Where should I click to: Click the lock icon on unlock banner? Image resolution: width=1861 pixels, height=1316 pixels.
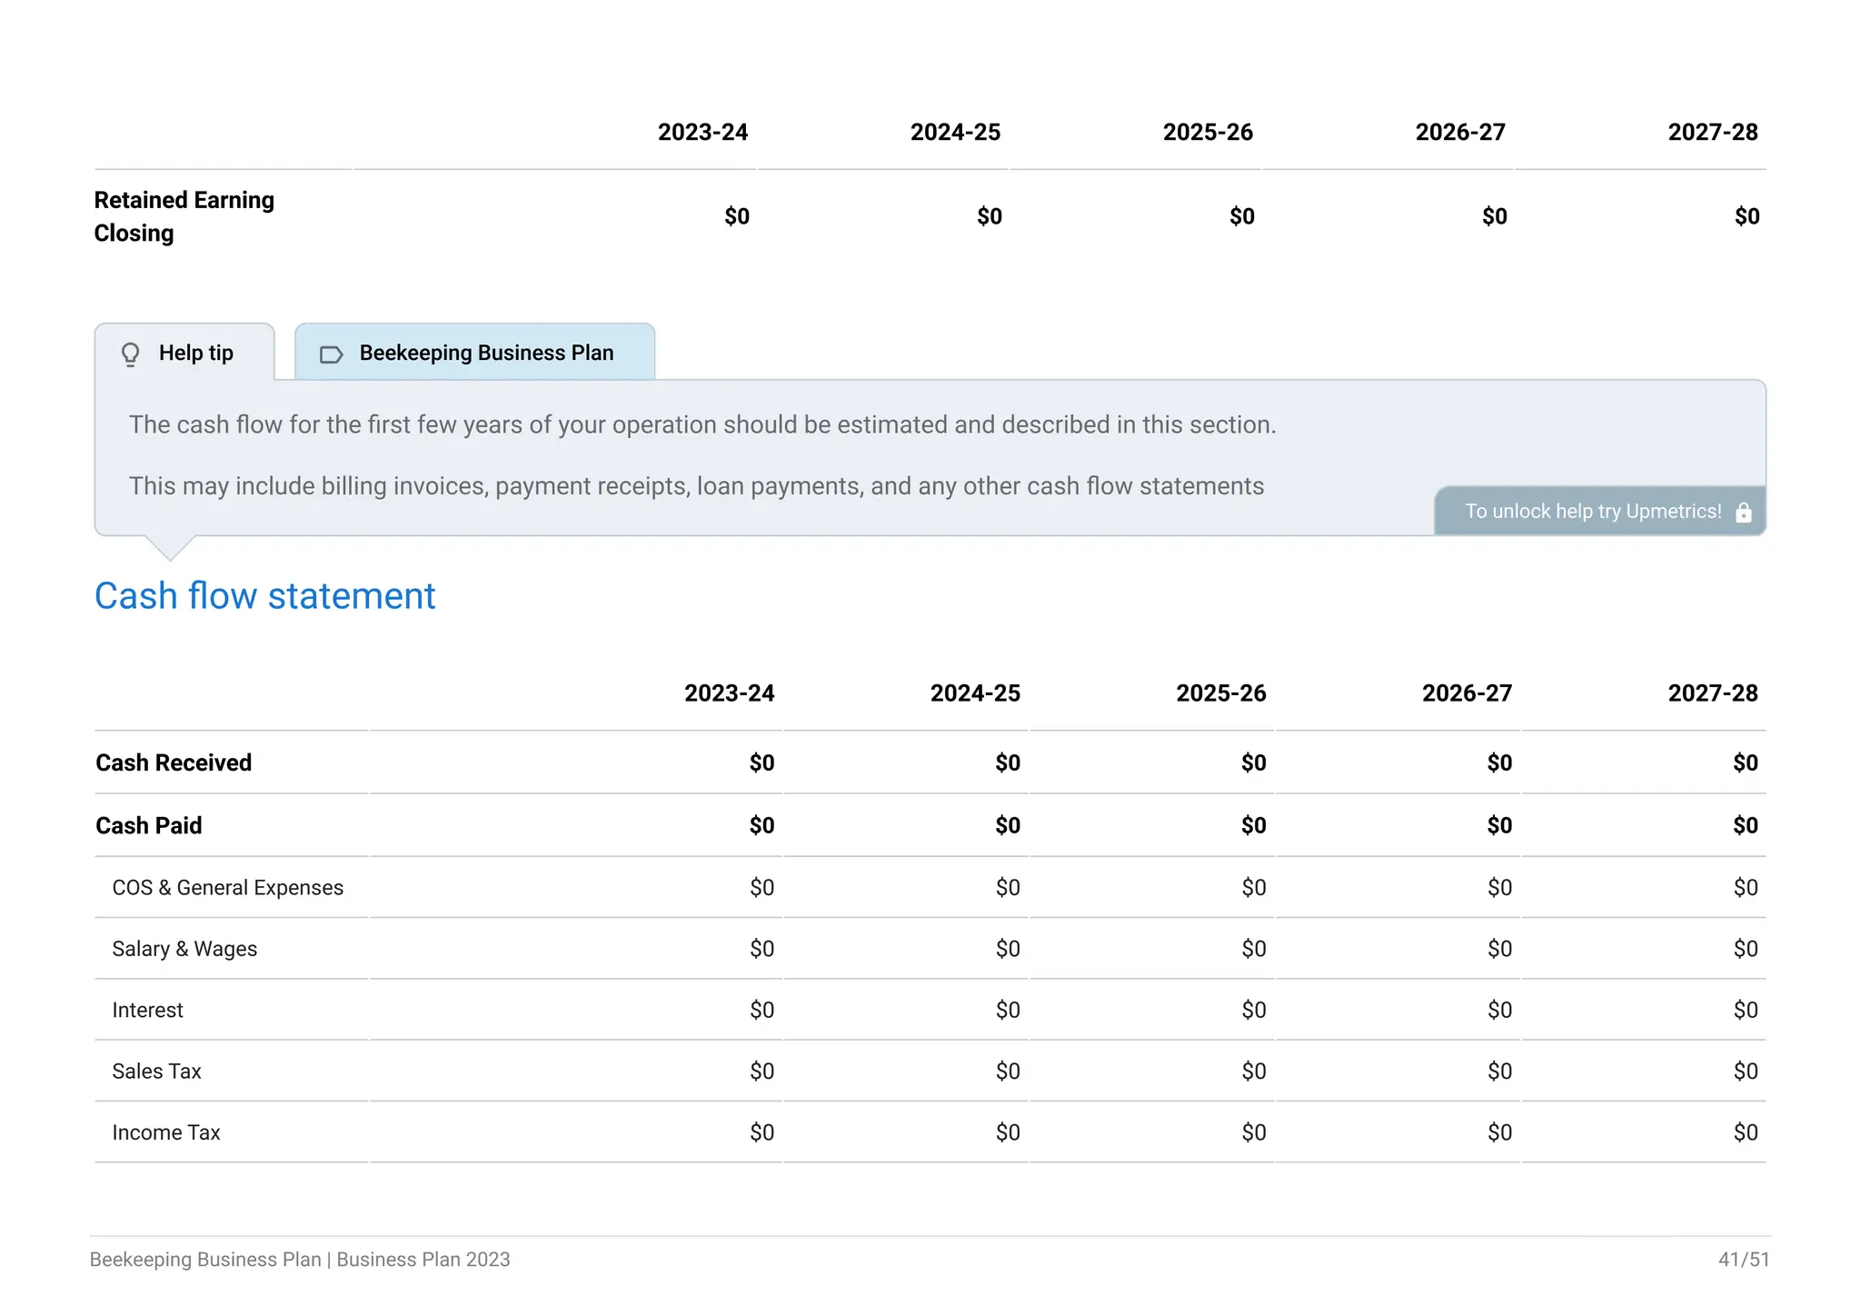click(1743, 513)
